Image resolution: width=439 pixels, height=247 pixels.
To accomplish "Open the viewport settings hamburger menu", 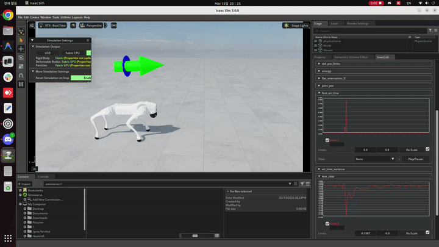I will pos(32,26).
